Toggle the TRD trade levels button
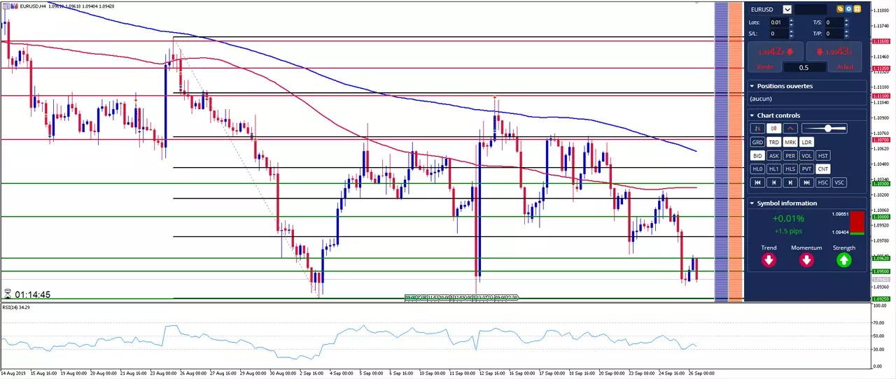The image size is (896, 379). click(x=773, y=142)
